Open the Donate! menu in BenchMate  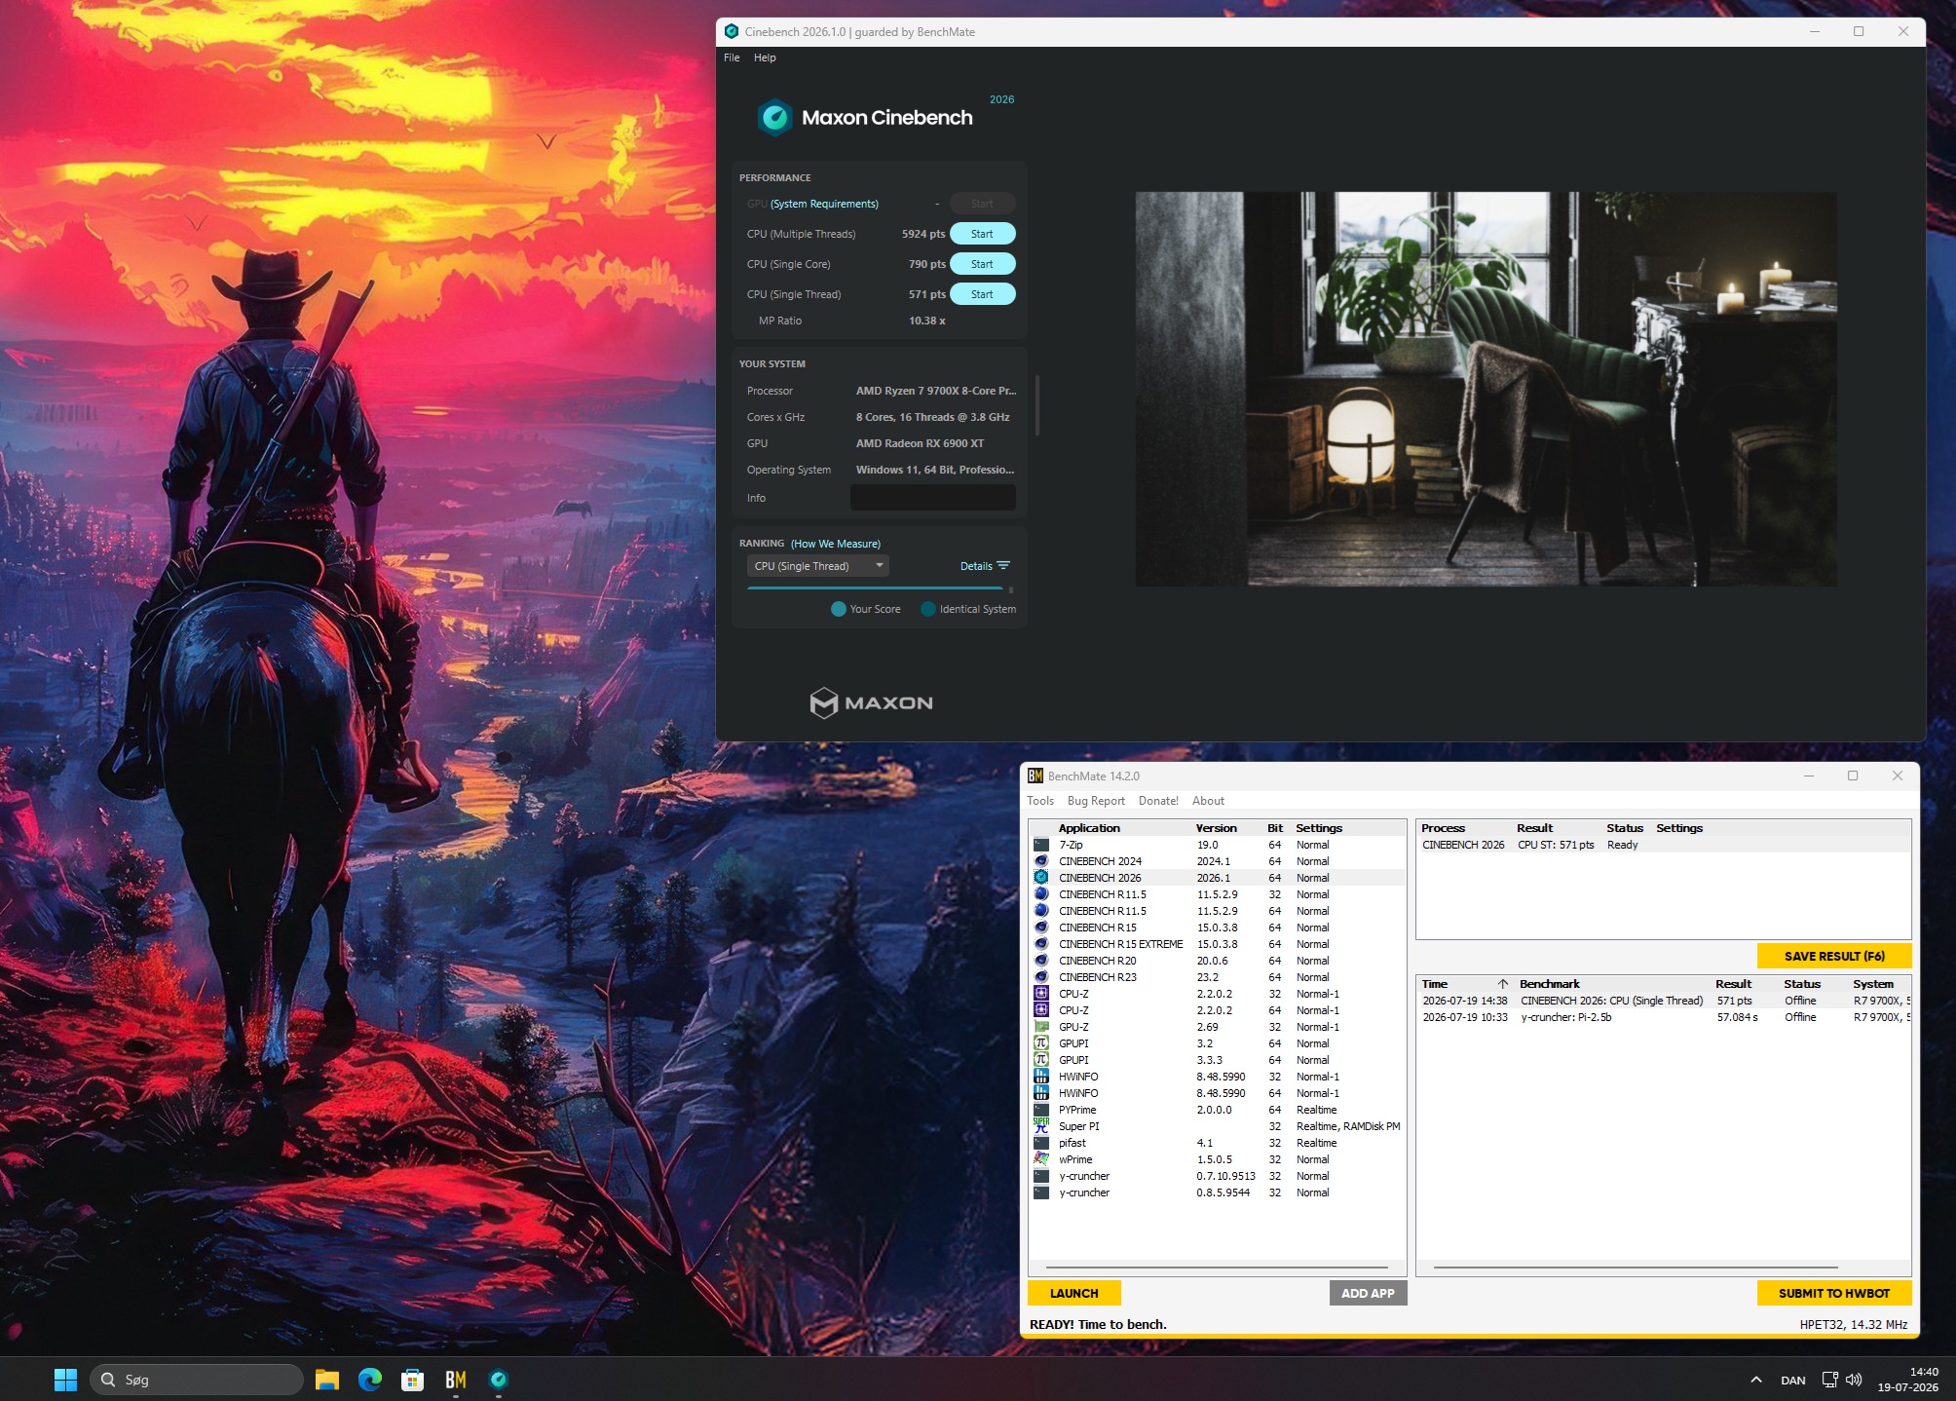coord(1158,801)
